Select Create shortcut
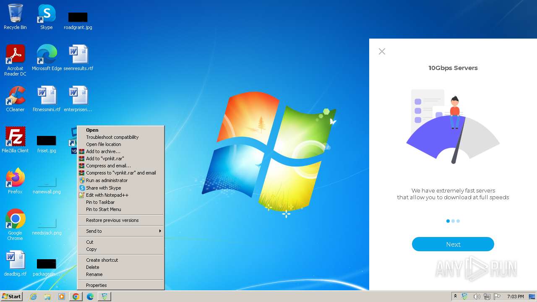The height and width of the screenshot is (302, 537). [x=121, y=260]
